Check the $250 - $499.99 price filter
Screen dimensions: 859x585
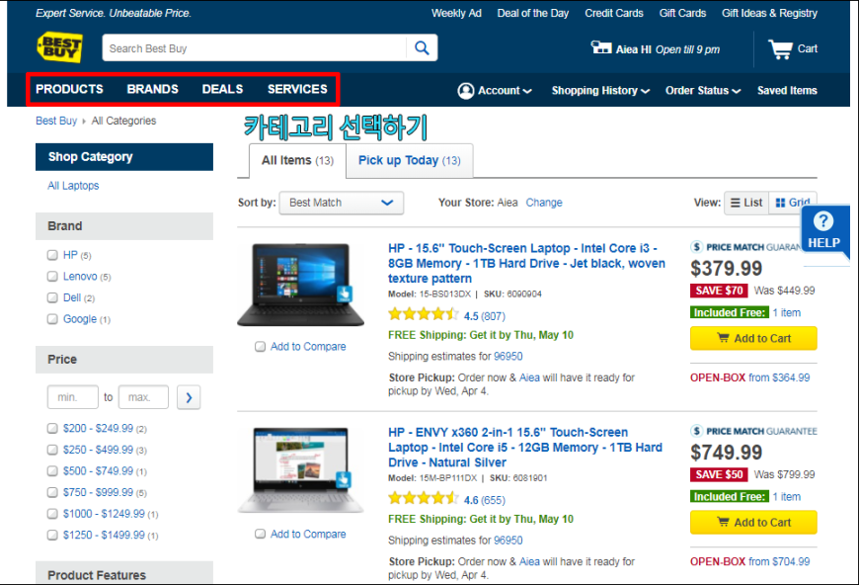(52, 450)
